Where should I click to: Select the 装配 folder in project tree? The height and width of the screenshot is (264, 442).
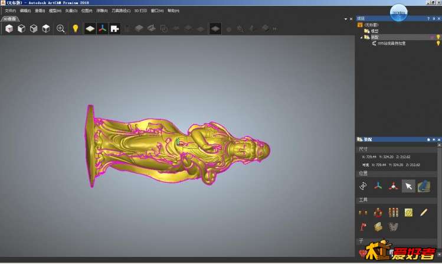click(374, 37)
